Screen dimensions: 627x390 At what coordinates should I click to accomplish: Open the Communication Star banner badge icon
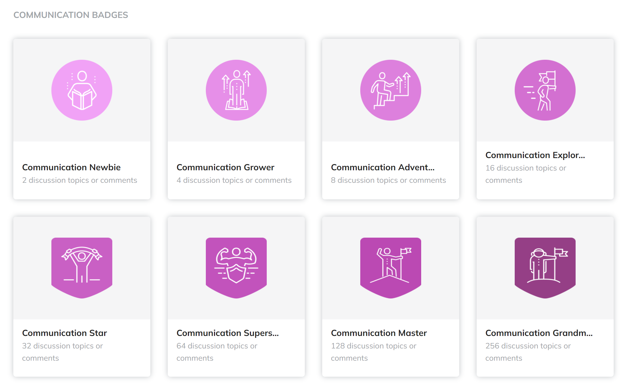click(82, 268)
